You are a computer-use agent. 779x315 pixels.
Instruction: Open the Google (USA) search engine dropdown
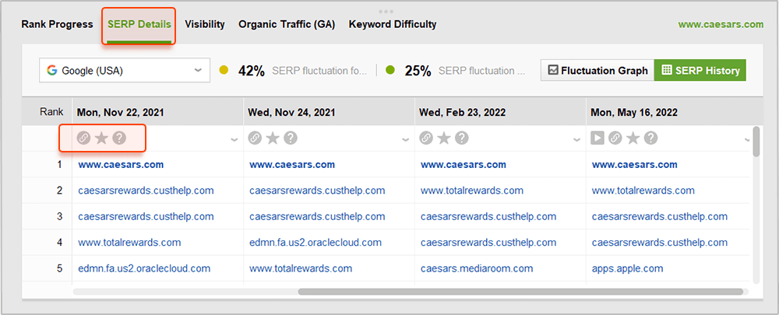124,71
